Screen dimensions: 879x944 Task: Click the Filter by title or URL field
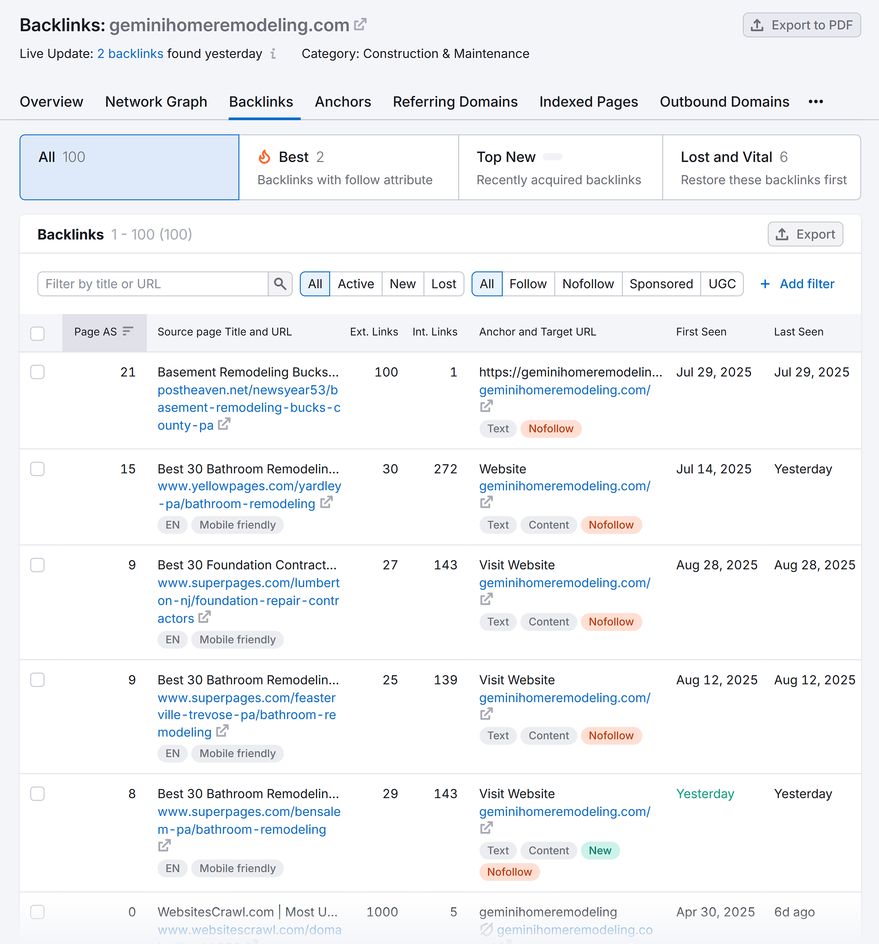tap(152, 283)
